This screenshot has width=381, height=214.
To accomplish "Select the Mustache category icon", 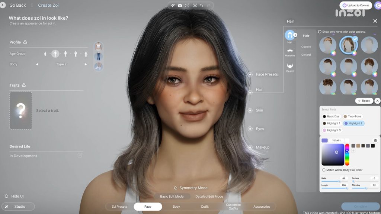I will point(290,51).
